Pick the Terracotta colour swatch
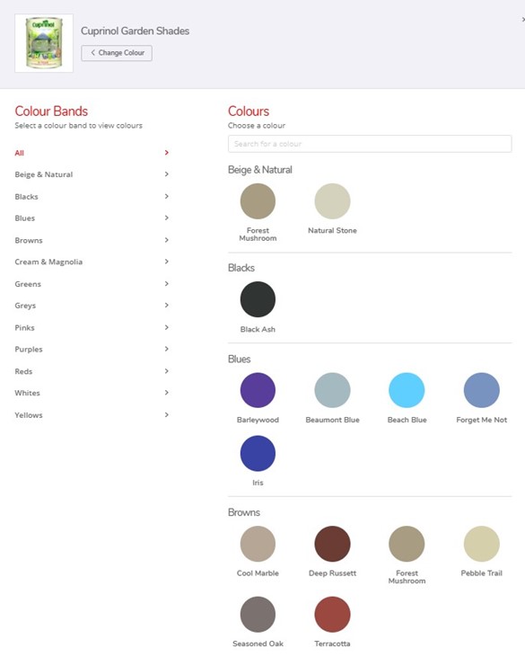525x657 pixels. coord(332,614)
